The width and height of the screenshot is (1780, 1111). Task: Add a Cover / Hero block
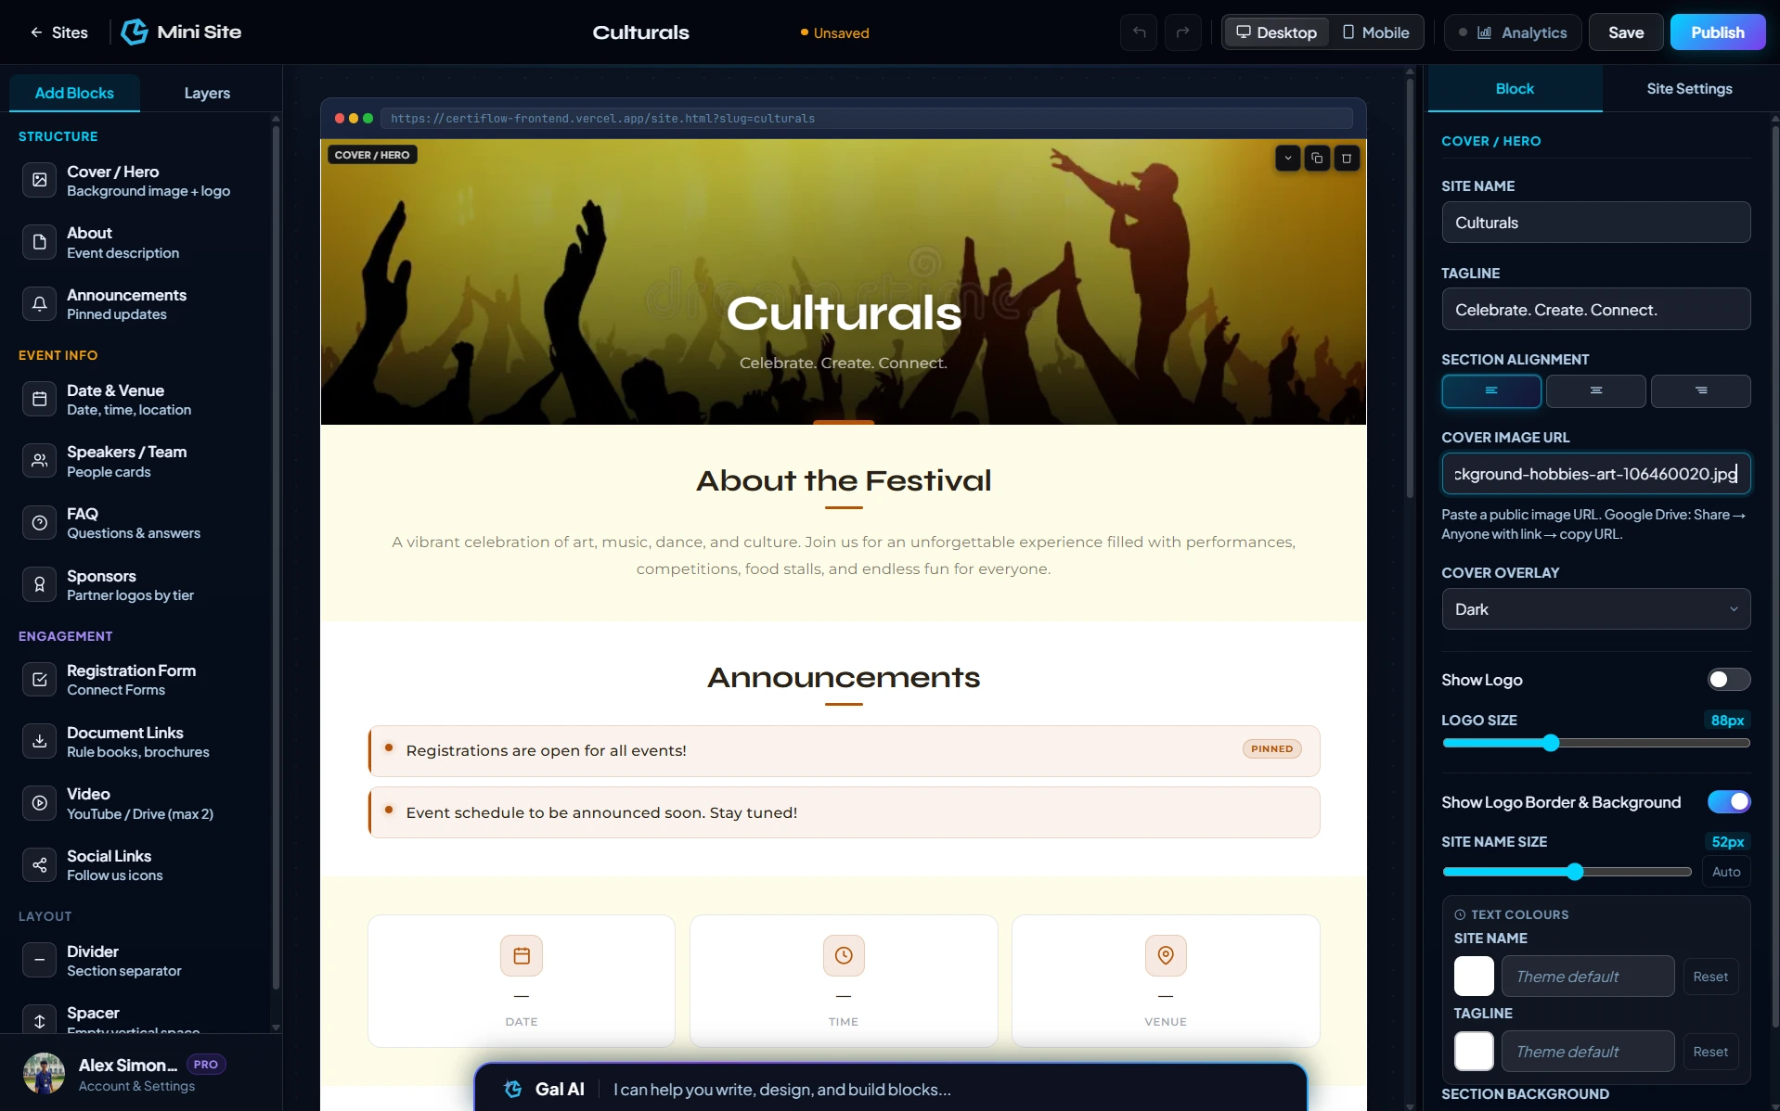(139, 181)
